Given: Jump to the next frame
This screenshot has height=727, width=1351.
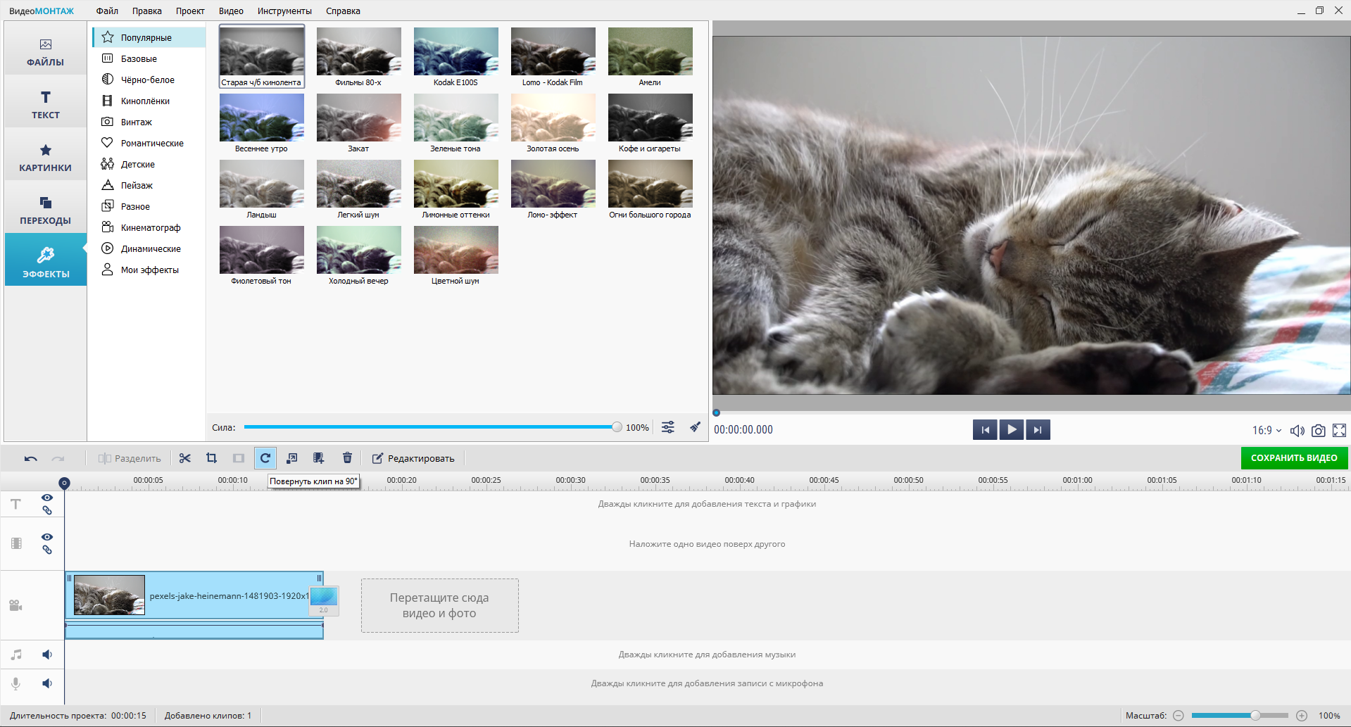Looking at the screenshot, I should click(1038, 430).
